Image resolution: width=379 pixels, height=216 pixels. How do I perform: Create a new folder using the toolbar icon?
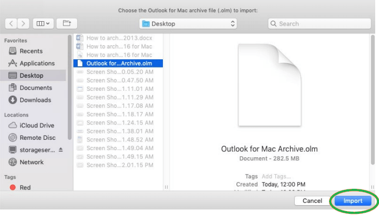(67, 23)
